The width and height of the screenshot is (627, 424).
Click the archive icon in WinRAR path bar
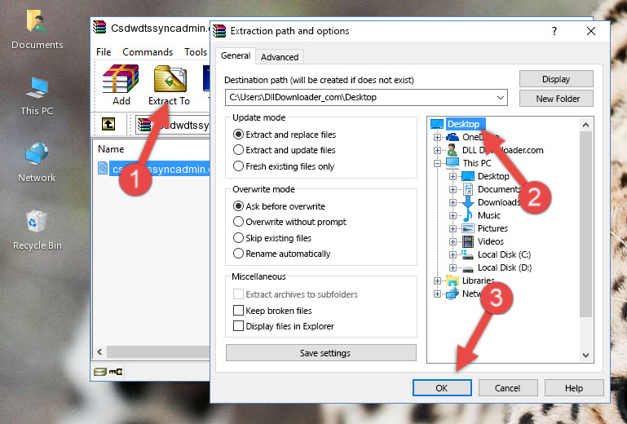pyautogui.click(x=144, y=125)
